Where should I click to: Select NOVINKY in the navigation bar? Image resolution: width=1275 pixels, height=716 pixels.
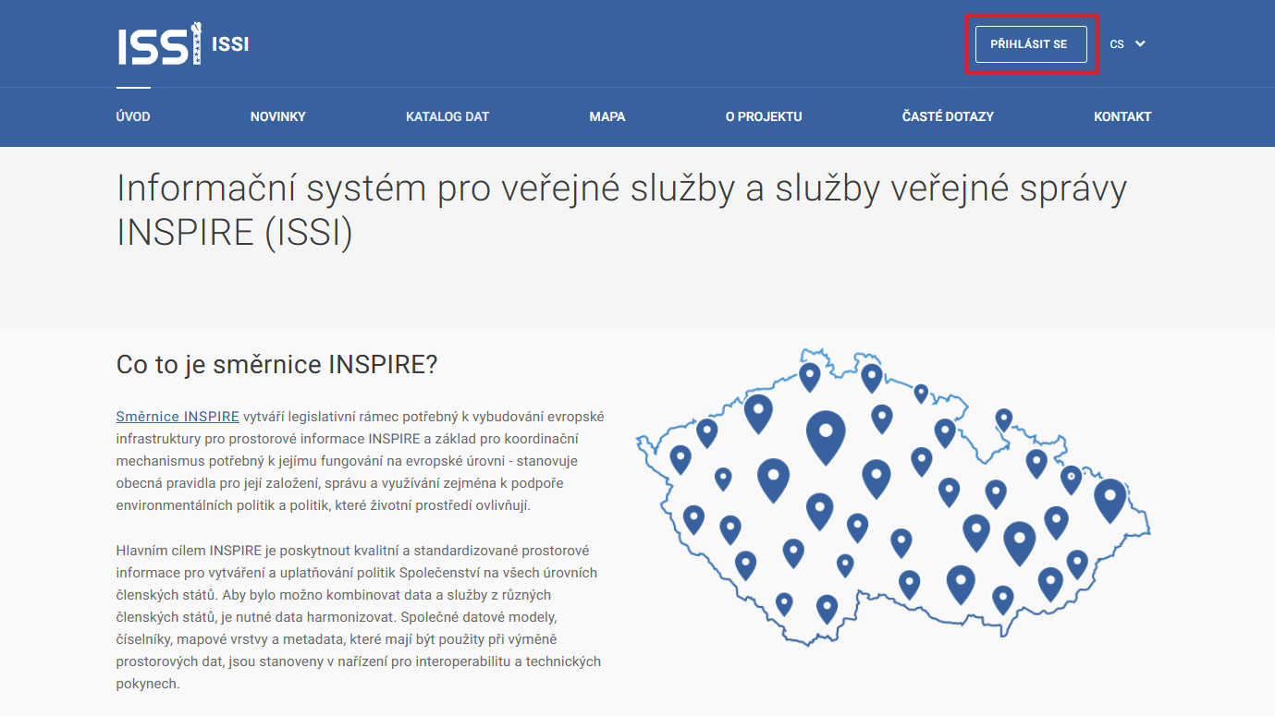(277, 116)
